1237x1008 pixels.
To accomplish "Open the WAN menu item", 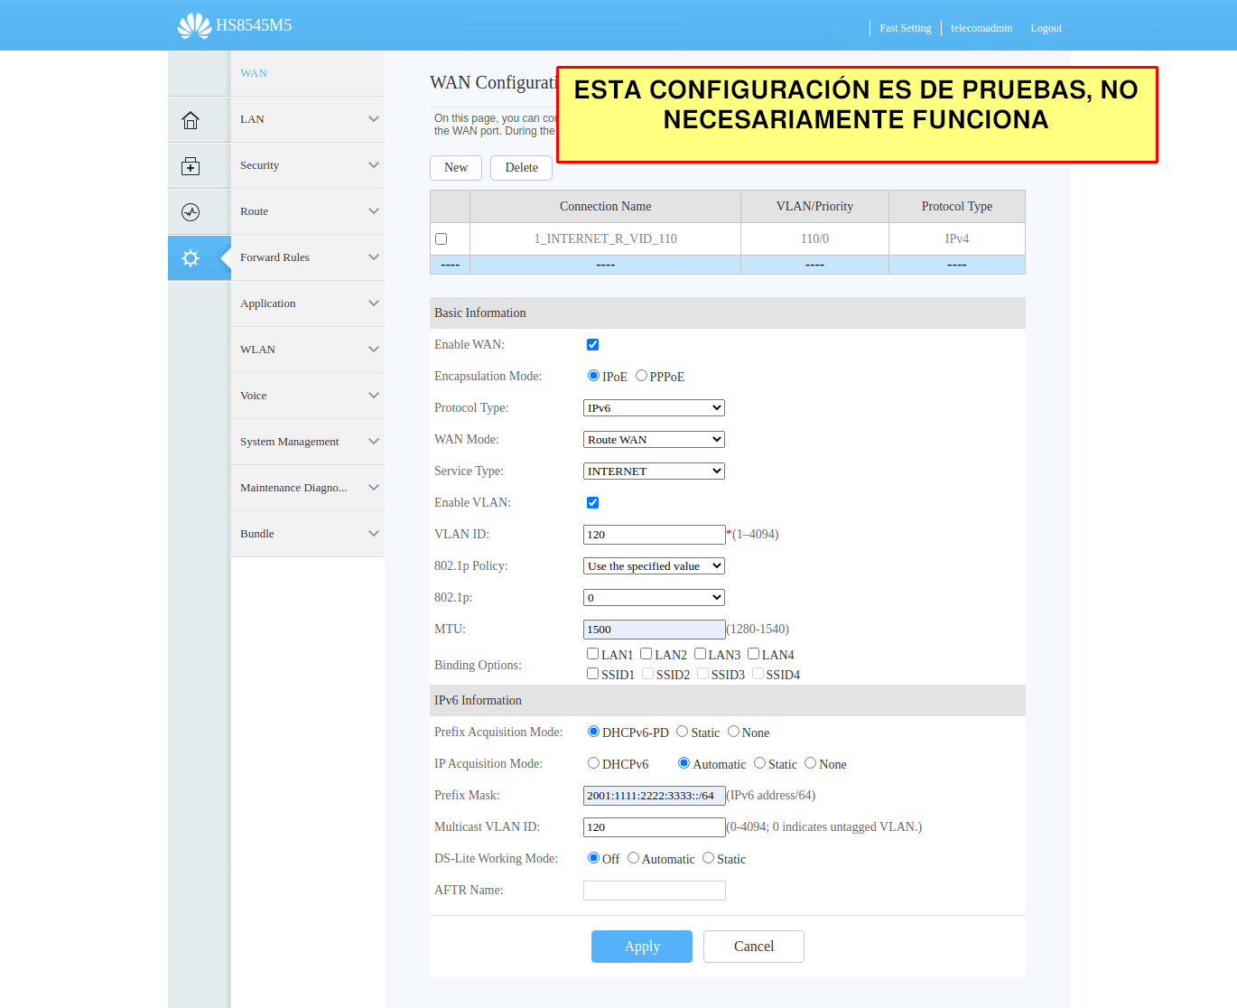I will click(254, 73).
